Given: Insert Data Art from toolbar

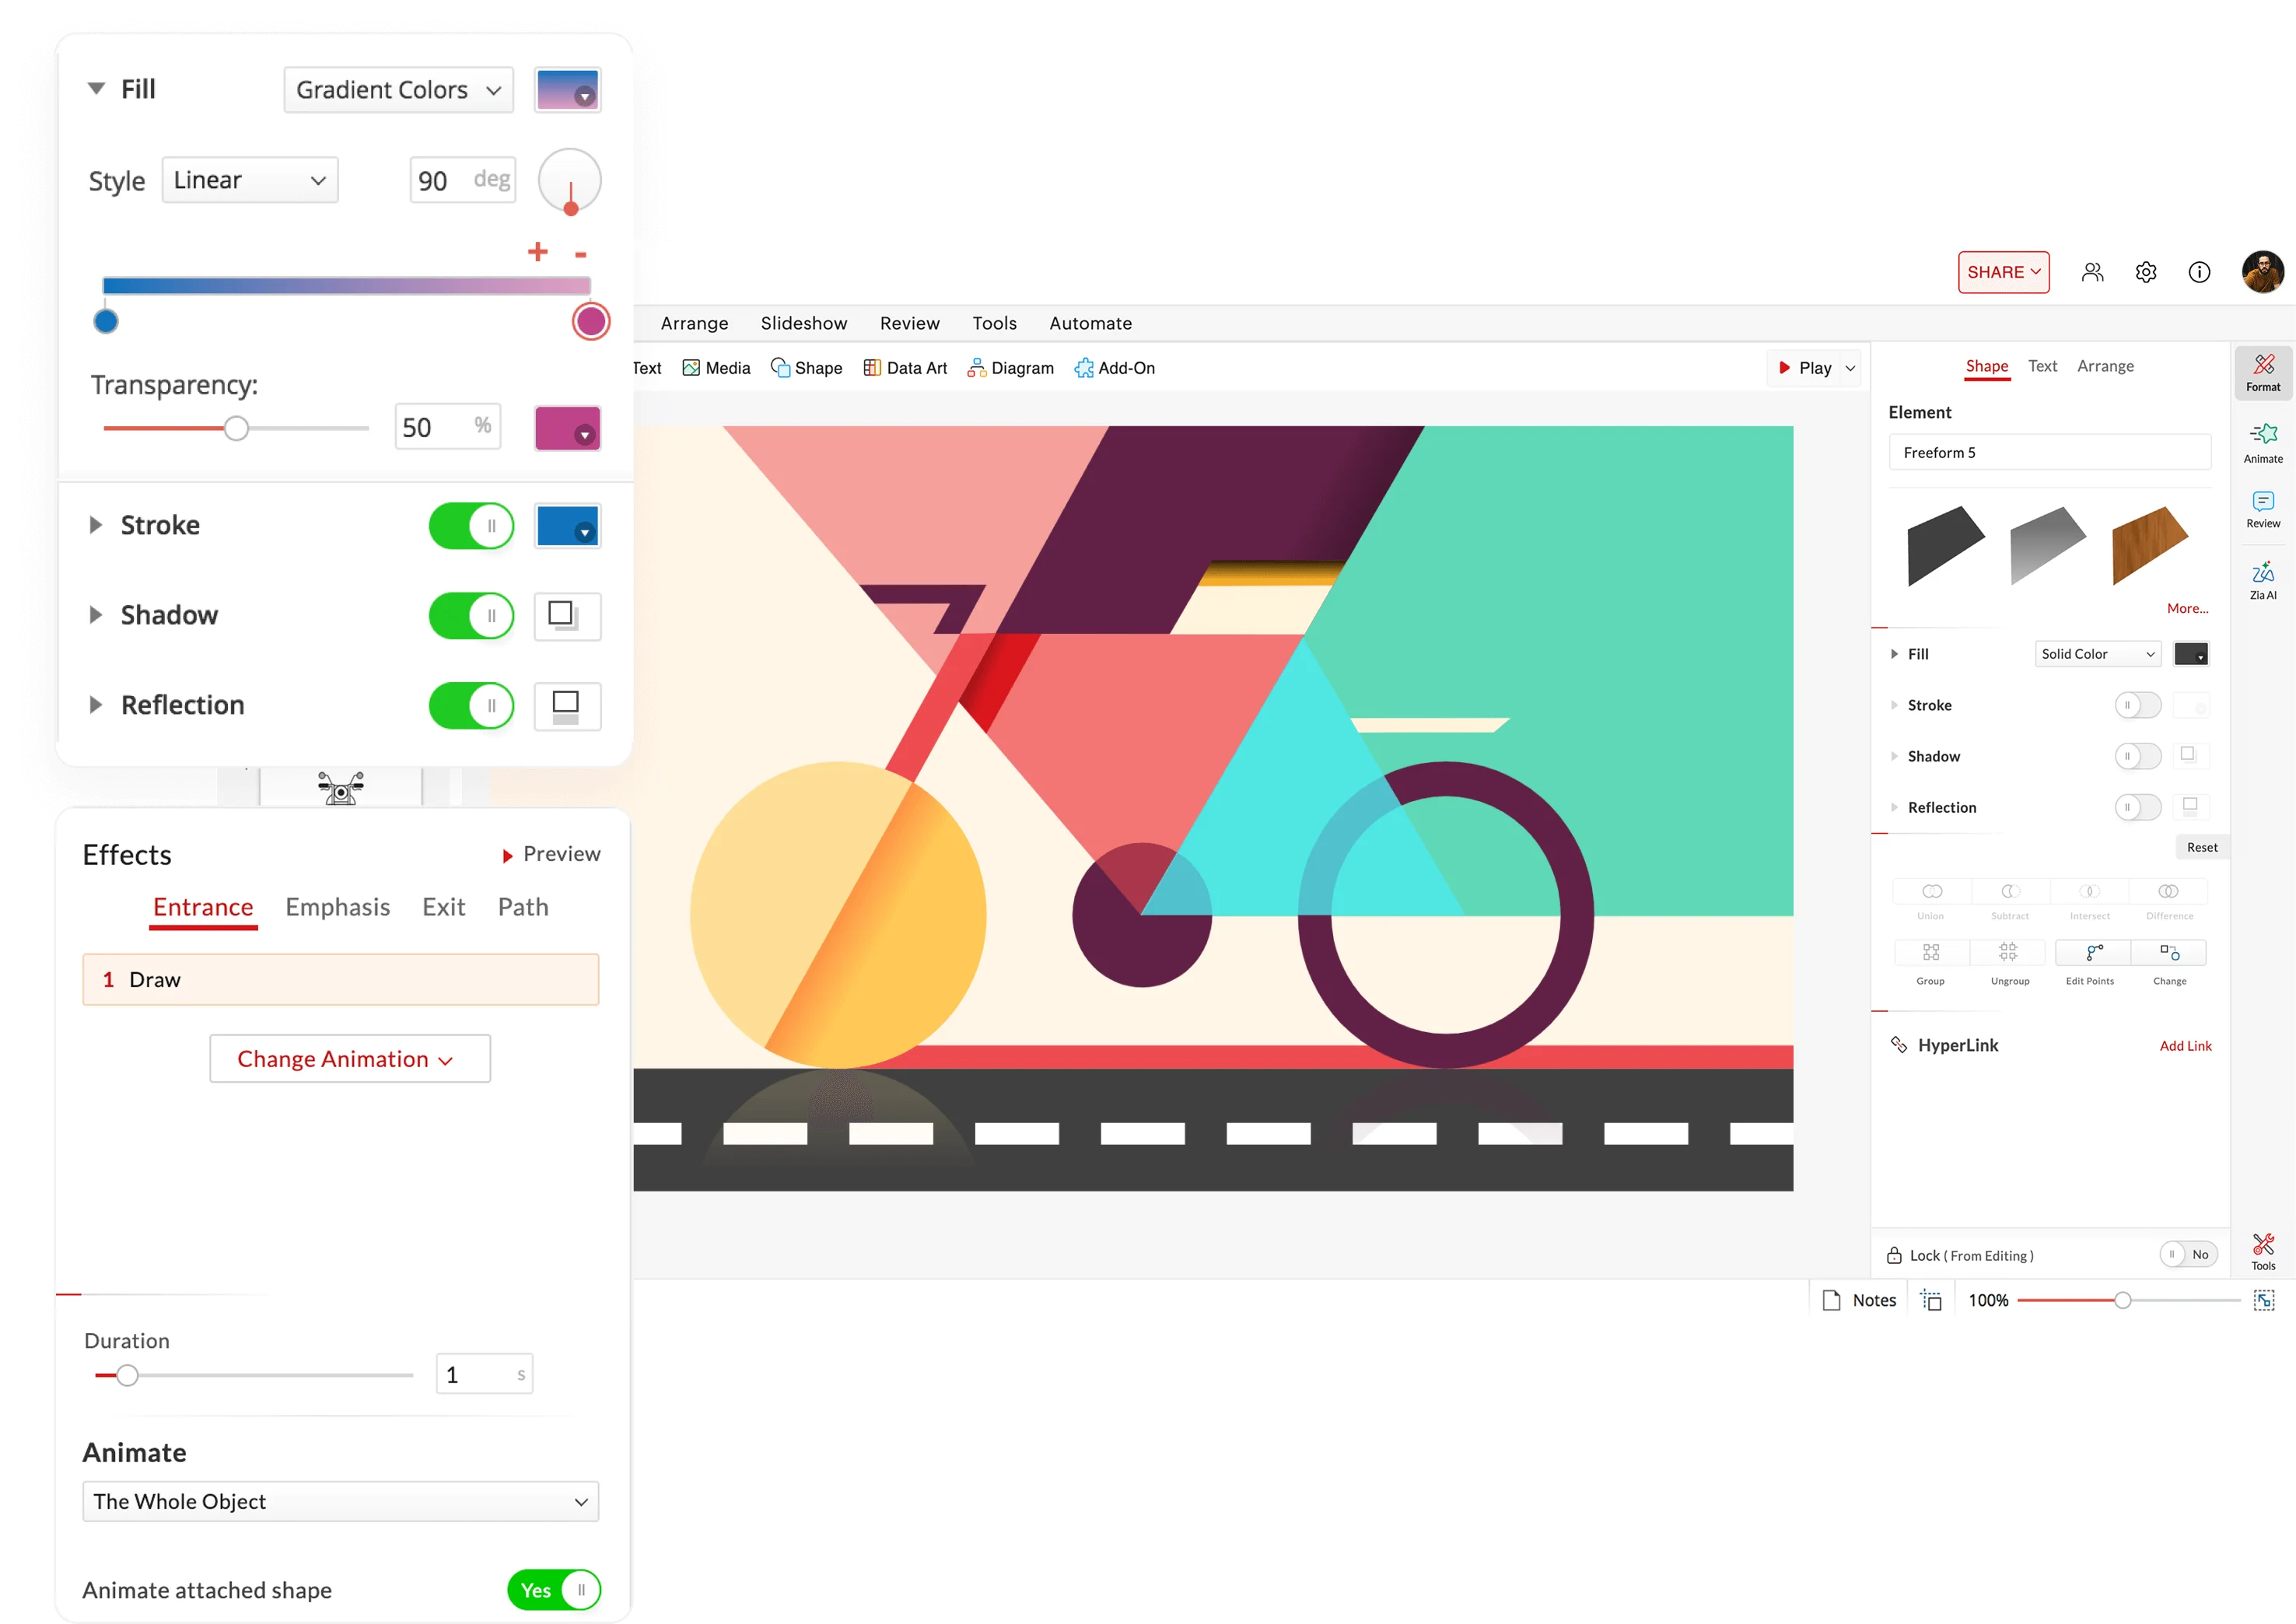Looking at the screenshot, I should (905, 368).
